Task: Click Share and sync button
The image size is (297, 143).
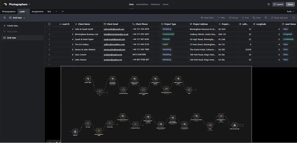Action: (279, 18)
